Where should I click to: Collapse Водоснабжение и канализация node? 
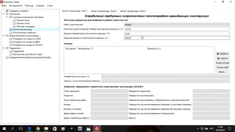(x=3, y=36)
